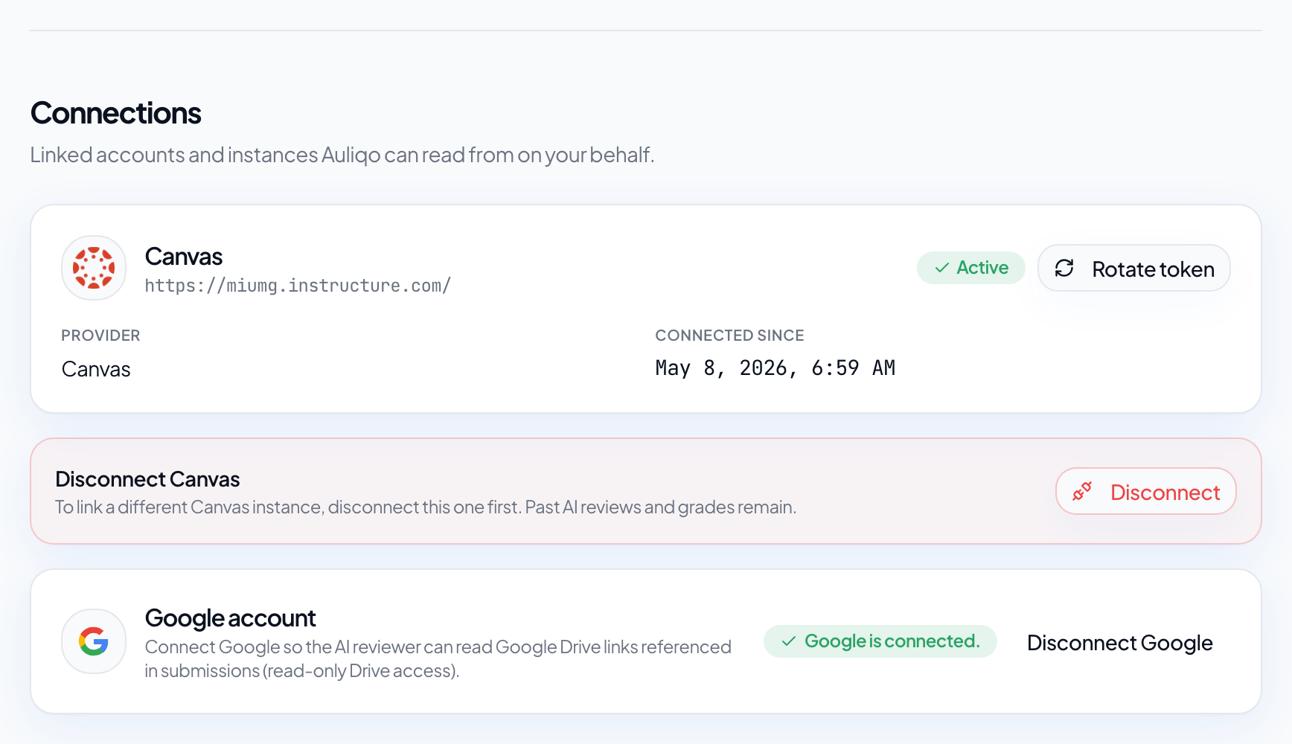The image size is (1292, 744).
Task: Click the CONNECTED SINCE label
Action: pyautogui.click(x=729, y=336)
